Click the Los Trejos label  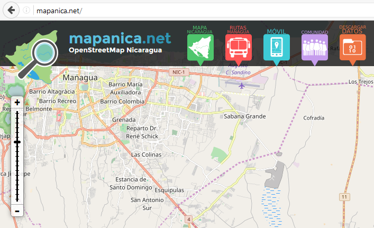(361, 81)
